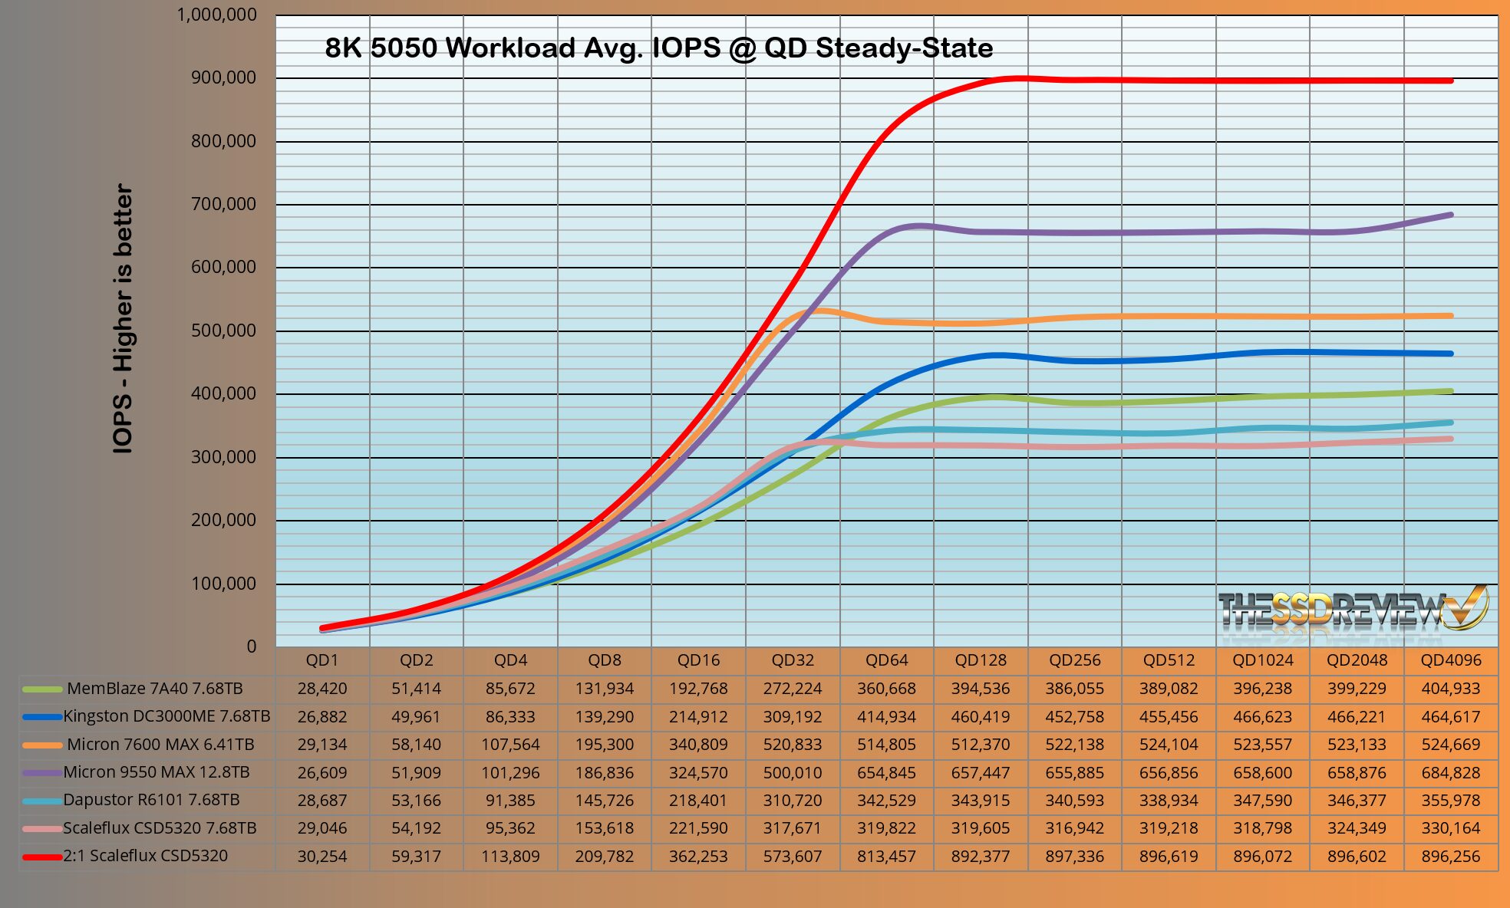
Task: Click the IOPS vertical axis label
Action: point(123,318)
